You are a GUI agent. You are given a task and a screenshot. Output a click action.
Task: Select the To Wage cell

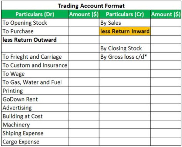[35, 74]
